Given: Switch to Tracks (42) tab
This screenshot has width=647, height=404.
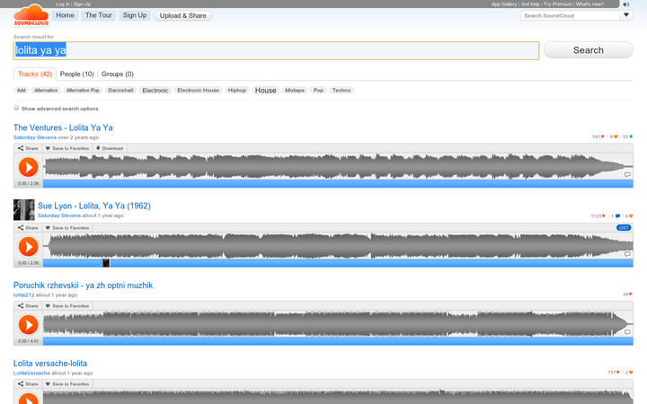Looking at the screenshot, I should tap(35, 75).
